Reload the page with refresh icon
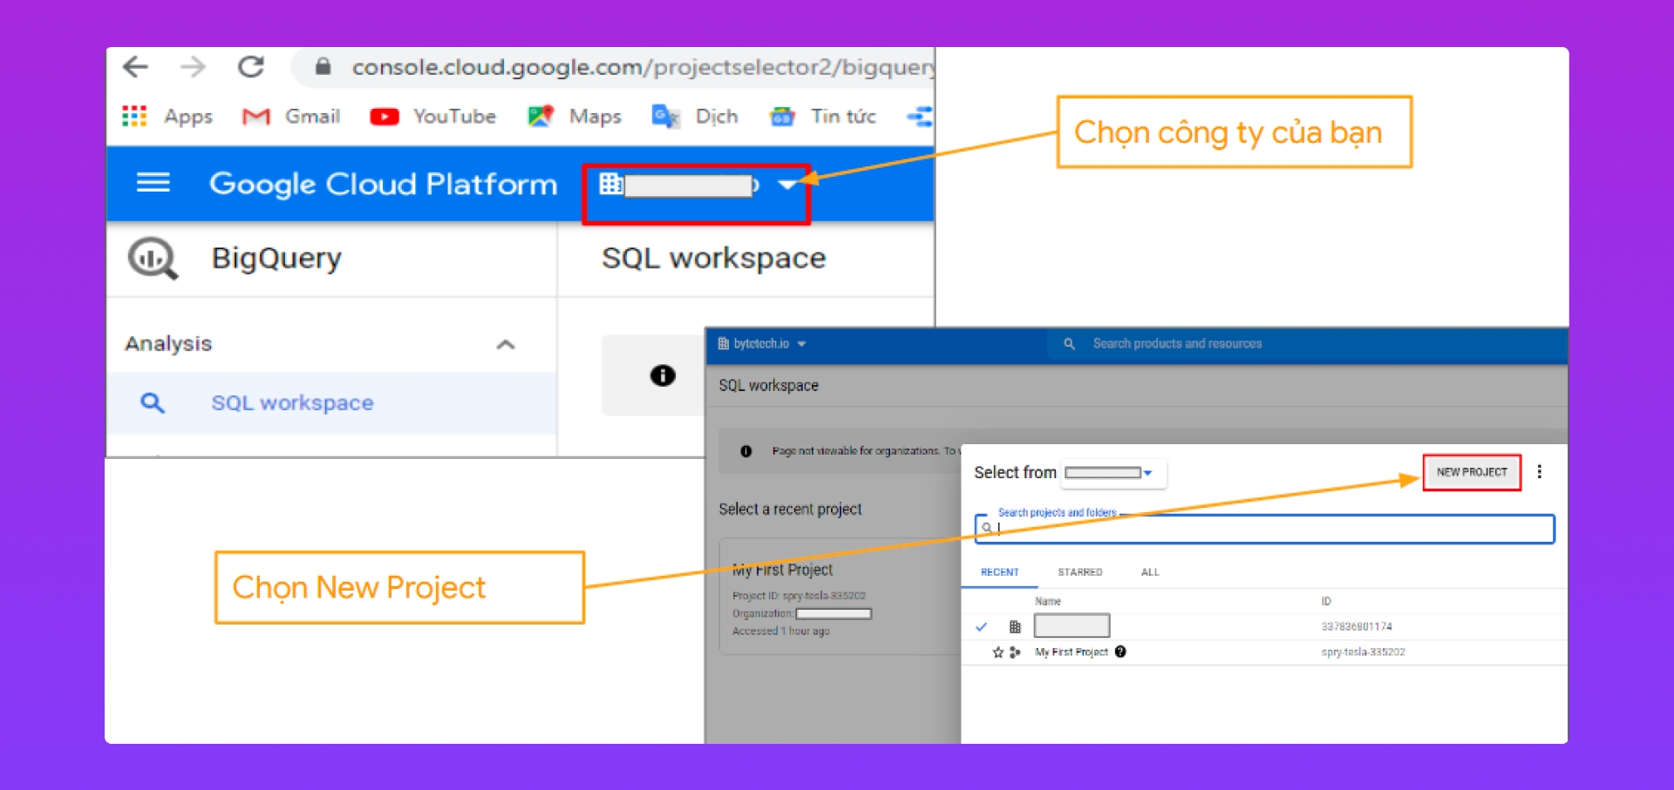This screenshot has height=790, width=1674. 251,67
